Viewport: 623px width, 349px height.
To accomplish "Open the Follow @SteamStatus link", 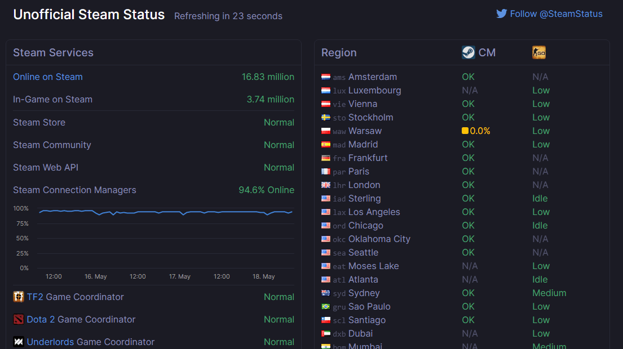I will pyautogui.click(x=556, y=14).
